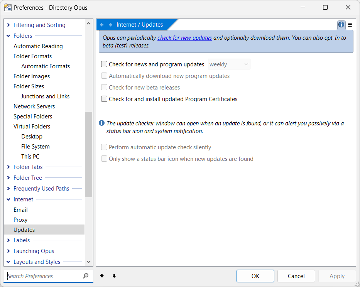The image size is (360, 287).
Task: Expand the Filtering and Sorting category
Action: point(8,25)
